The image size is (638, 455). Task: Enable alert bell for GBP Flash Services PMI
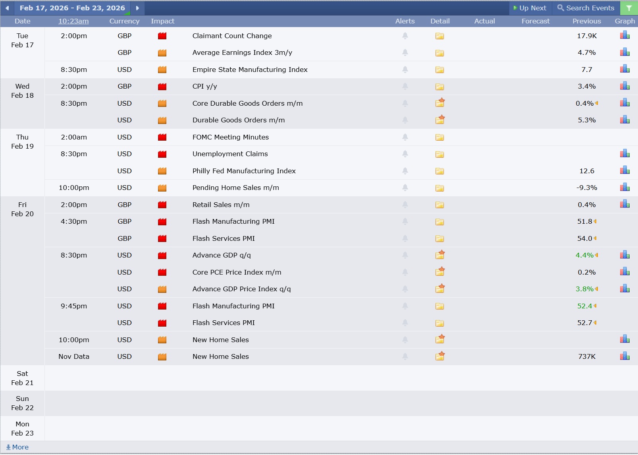tap(405, 238)
